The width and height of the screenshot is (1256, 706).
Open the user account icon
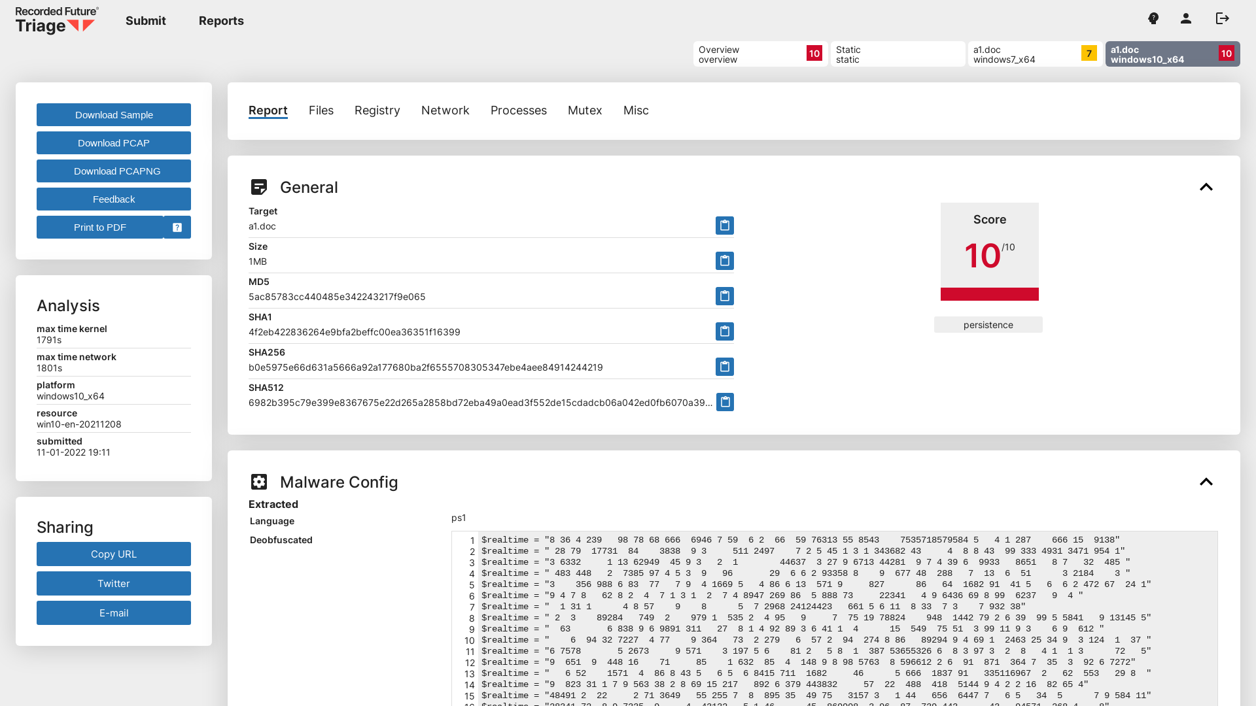pos(1186,18)
